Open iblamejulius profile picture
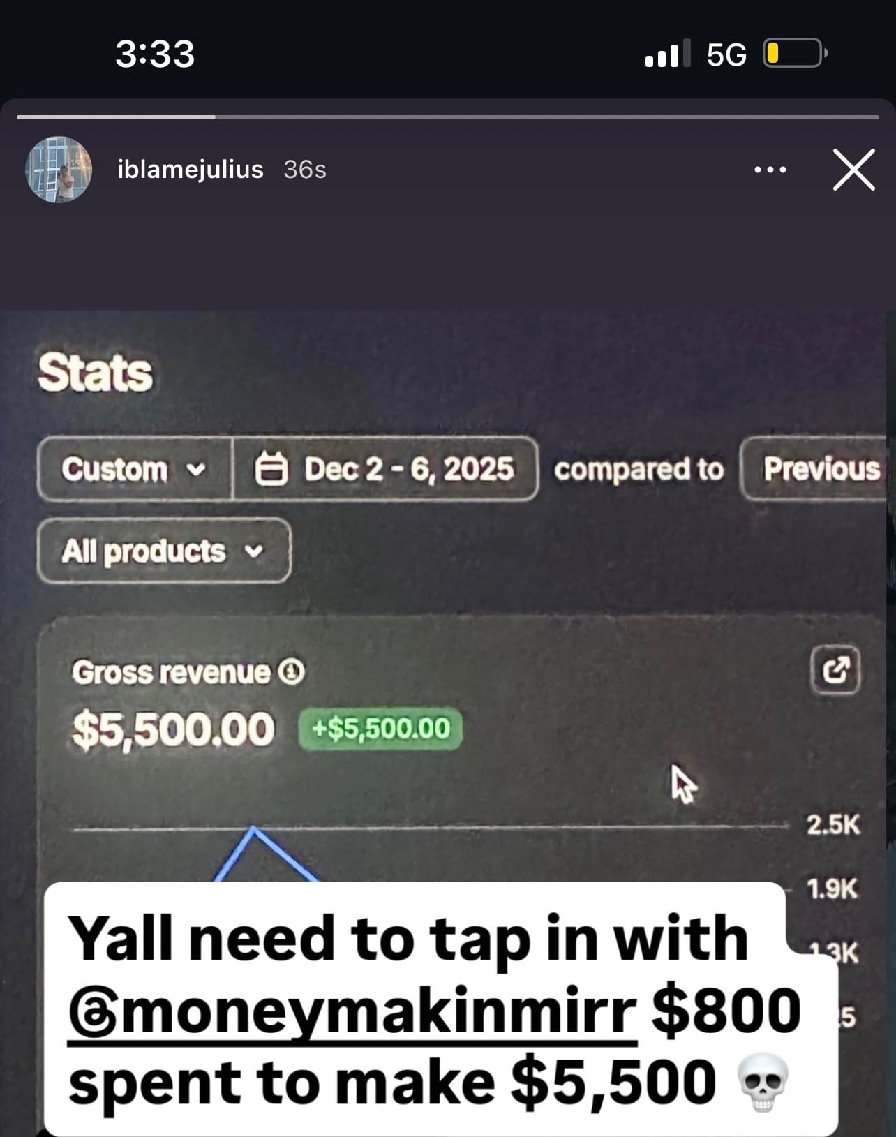 coord(59,170)
